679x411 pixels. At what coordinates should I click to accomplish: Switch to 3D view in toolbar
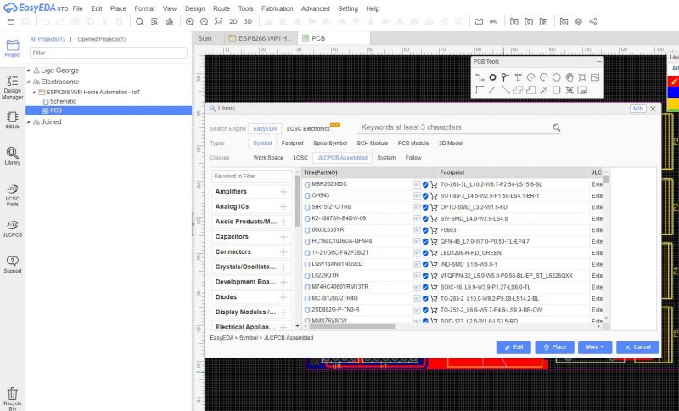pos(249,21)
